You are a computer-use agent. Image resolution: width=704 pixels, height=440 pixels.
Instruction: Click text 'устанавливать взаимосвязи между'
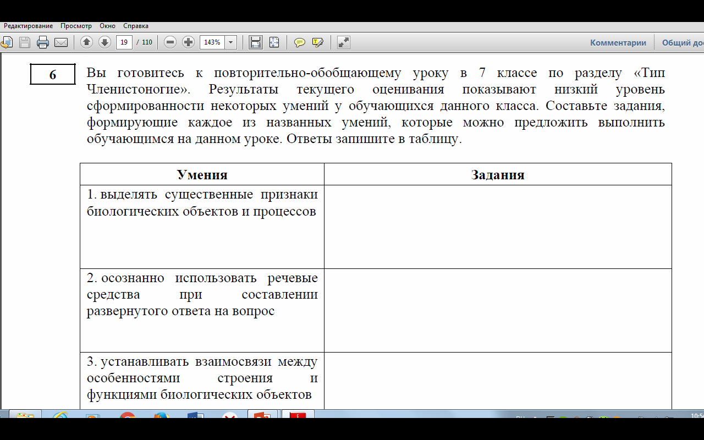[x=209, y=361]
